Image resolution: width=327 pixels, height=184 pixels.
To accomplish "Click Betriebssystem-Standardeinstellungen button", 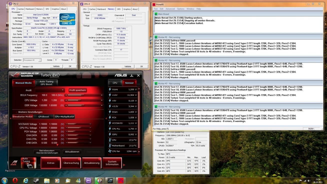I will tap(47, 151).
